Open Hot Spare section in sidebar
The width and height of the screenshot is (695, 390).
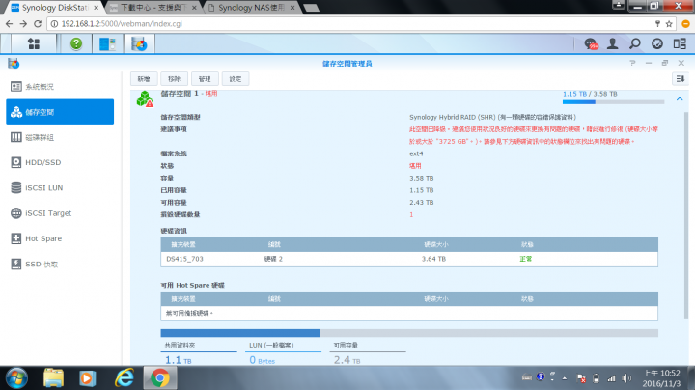(60, 238)
